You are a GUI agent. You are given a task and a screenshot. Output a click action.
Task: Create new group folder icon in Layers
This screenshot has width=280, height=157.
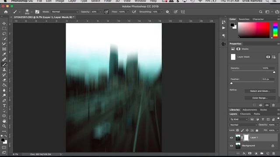(x=262, y=153)
